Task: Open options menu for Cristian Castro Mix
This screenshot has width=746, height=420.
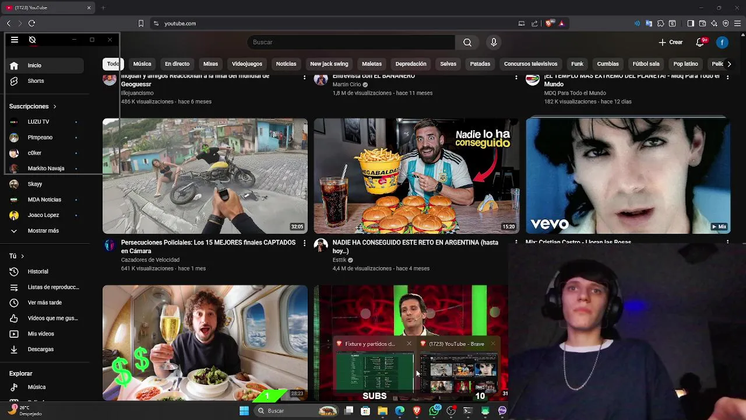Action: point(727,242)
